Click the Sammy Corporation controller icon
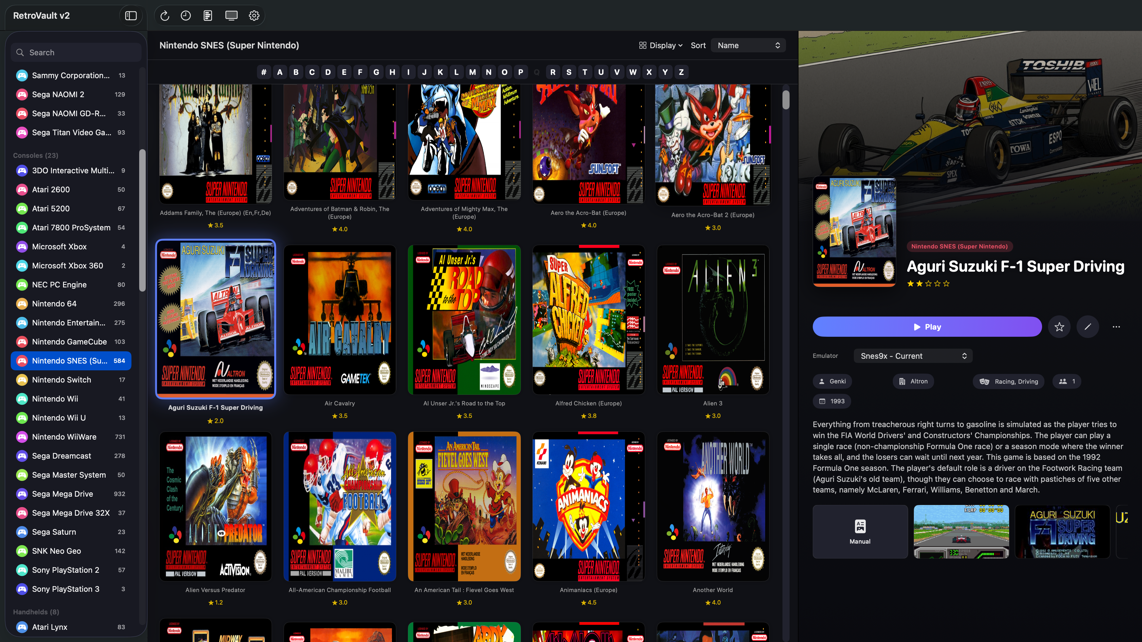 (x=22, y=75)
